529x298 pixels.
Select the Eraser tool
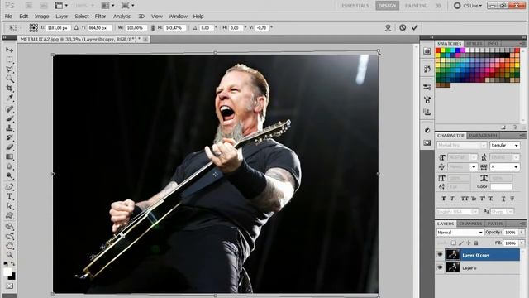[9, 147]
